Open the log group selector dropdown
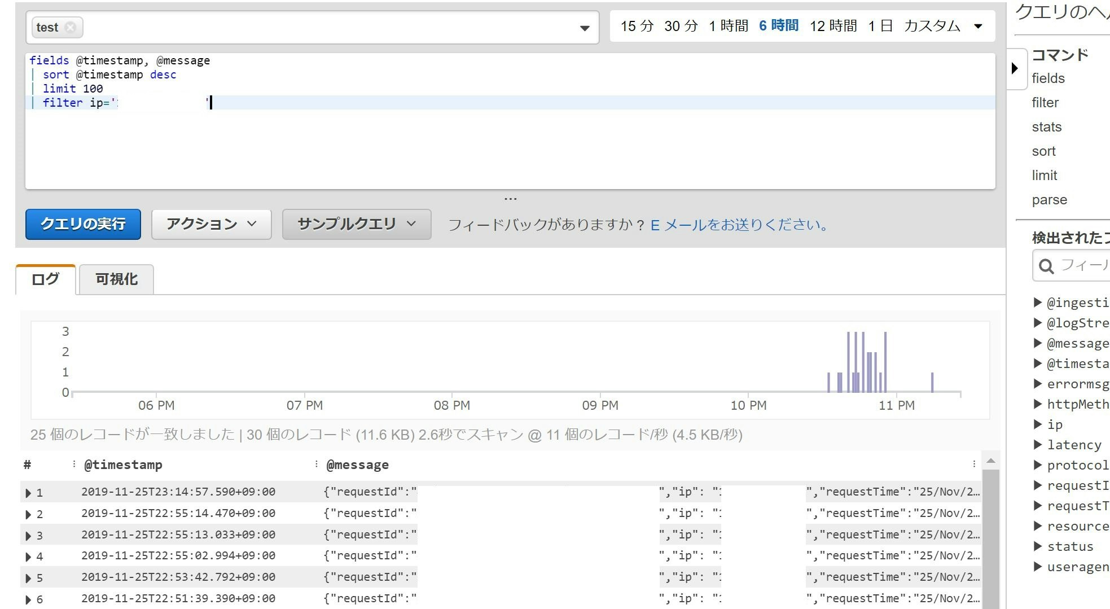Screen dimensions: 1110x609 click(x=585, y=28)
